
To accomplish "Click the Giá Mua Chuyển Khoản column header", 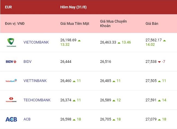I will (x=113, y=23).
